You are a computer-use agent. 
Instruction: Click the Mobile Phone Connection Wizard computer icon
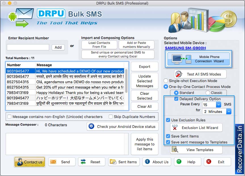(177, 59)
